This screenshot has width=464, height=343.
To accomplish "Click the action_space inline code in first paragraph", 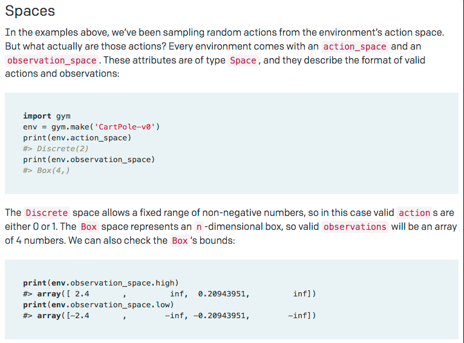I will pos(355,46).
